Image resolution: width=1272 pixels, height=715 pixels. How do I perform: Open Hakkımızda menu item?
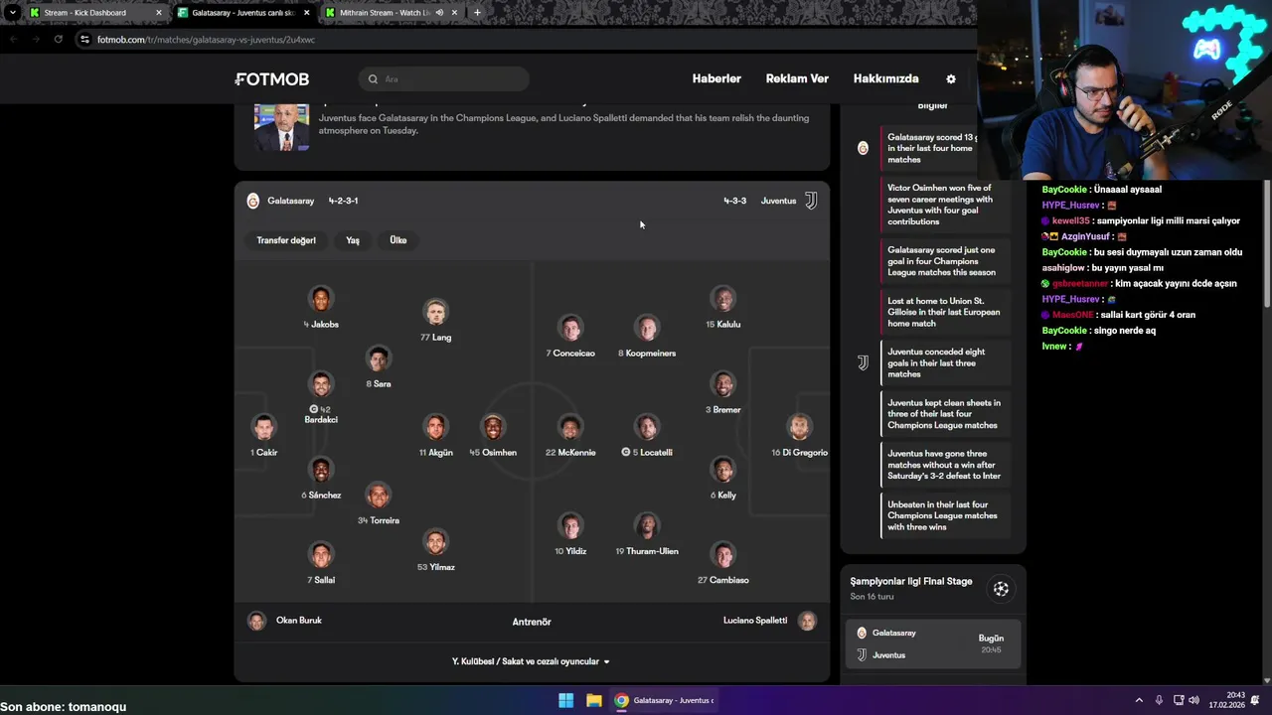point(885,78)
